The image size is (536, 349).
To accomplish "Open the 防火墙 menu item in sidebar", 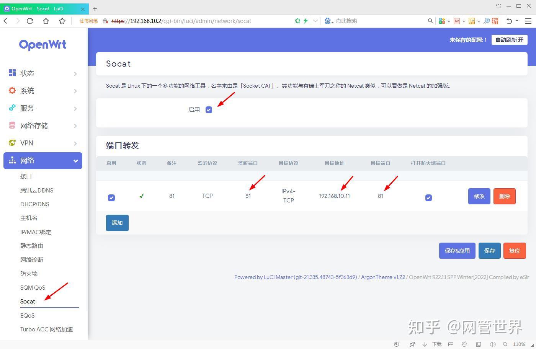I will (29, 274).
